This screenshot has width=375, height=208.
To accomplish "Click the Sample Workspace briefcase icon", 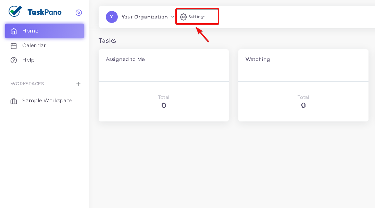I will click(x=14, y=101).
